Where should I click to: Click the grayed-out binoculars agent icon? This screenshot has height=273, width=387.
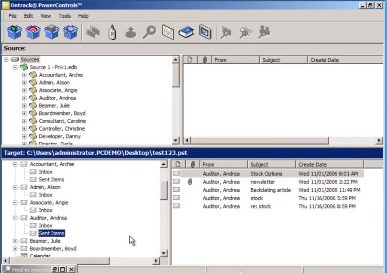coord(245,33)
